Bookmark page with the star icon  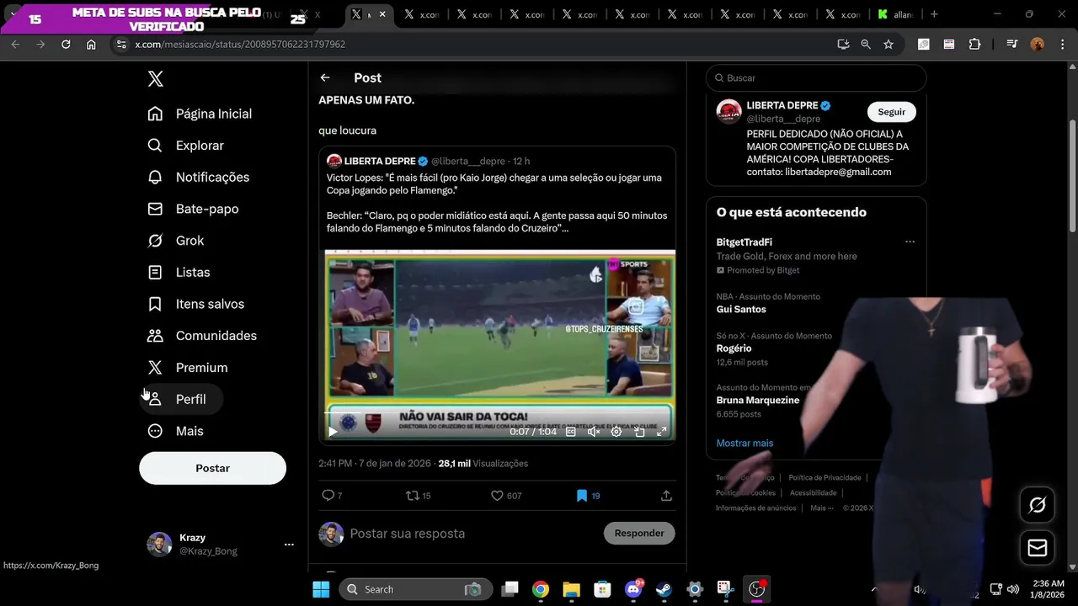(889, 44)
